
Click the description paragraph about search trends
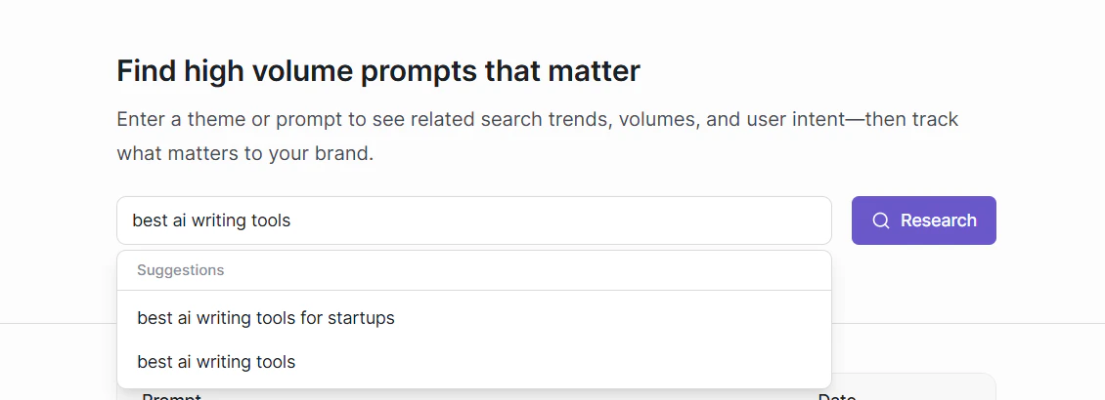[538, 136]
